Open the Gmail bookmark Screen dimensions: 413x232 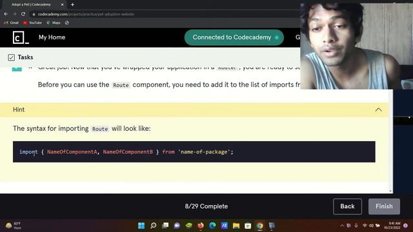tap(12, 23)
